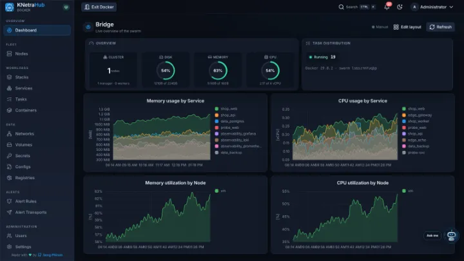Open Stacks in the sidebar
The image size is (464, 261).
point(37,77)
